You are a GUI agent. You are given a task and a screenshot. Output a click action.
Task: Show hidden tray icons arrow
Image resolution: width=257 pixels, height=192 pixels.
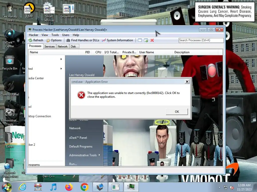pos(219,187)
